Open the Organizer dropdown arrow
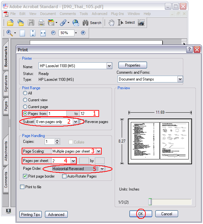The height and width of the screenshot is (224, 203). click(56, 23)
